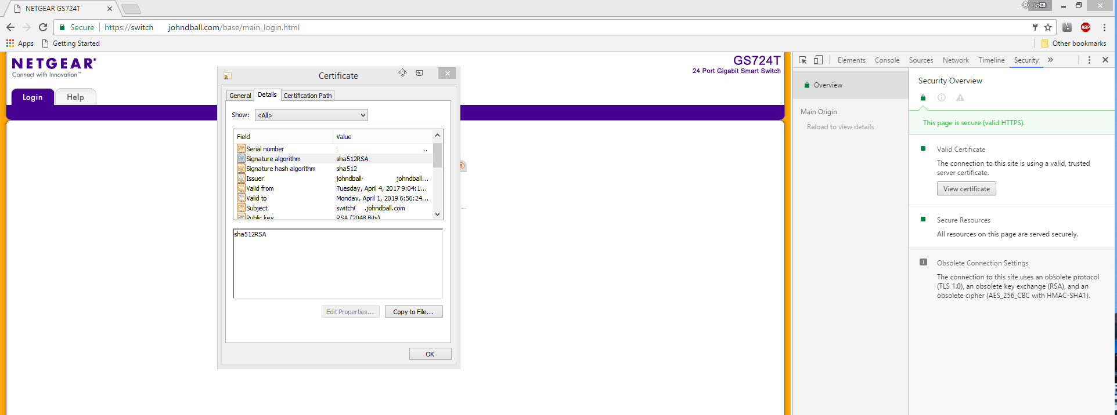Image resolution: width=1117 pixels, height=415 pixels.
Task: Click the Valid to field icon
Action: pos(241,198)
